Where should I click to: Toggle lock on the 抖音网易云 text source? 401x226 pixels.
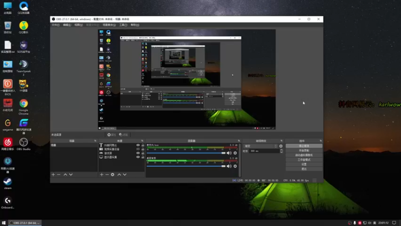(143, 145)
